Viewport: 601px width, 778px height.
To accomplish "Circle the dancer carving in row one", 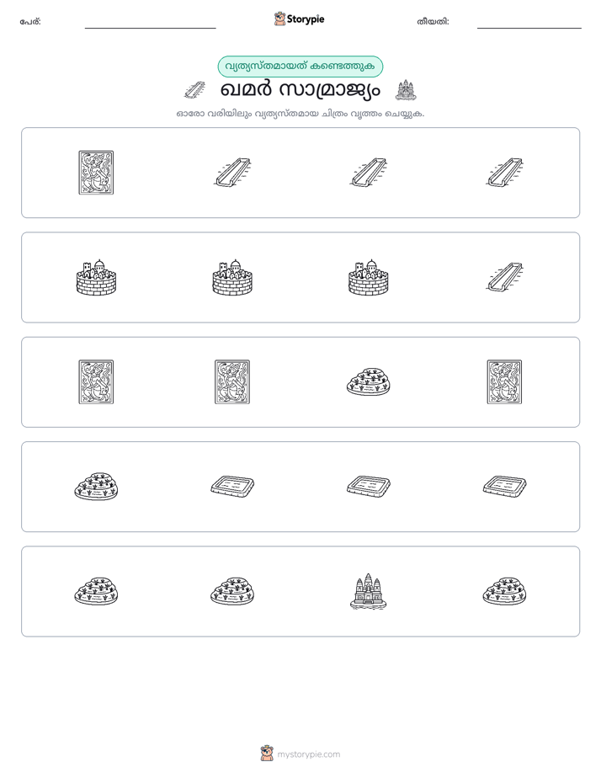I will pyautogui.click(x=96, y=173).
